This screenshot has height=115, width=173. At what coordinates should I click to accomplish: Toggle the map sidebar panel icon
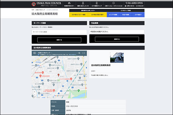(x=35, y=53)
